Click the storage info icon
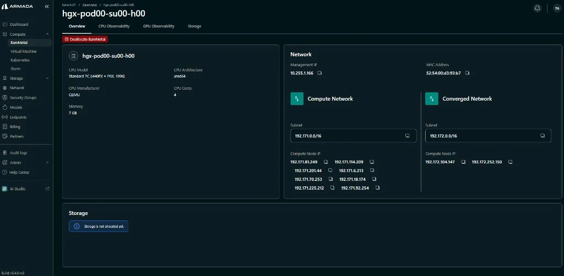Viewport: 564px width, 276px height. pos(77,226)
